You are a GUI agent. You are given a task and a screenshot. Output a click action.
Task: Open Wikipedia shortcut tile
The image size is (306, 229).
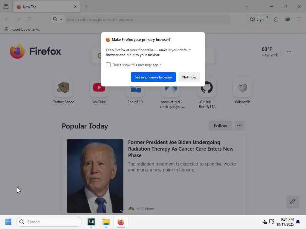(243, 91)
